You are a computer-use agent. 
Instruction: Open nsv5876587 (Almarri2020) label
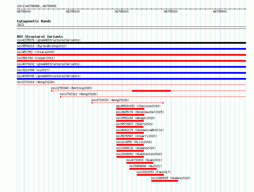136,136
